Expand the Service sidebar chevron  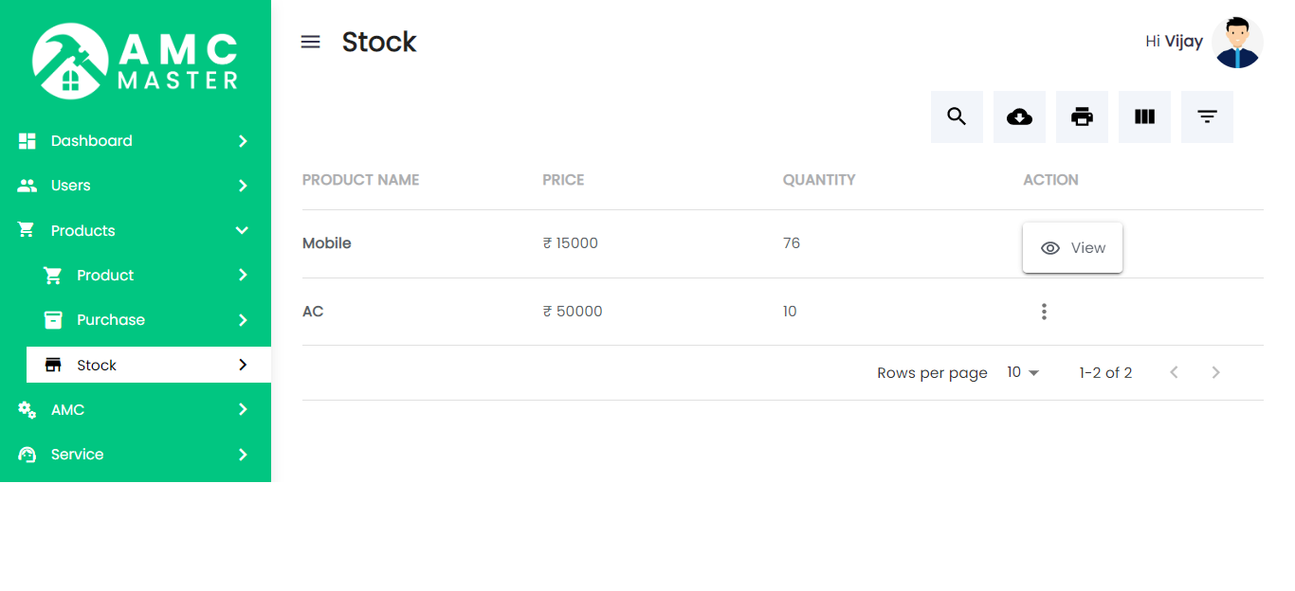(x=244, y=454)
